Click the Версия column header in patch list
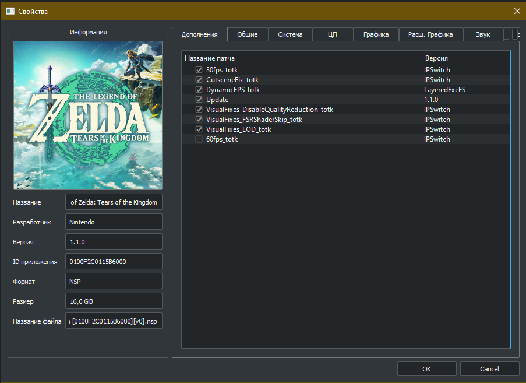This screenshot has height=383, width=526. pos(465,58)
